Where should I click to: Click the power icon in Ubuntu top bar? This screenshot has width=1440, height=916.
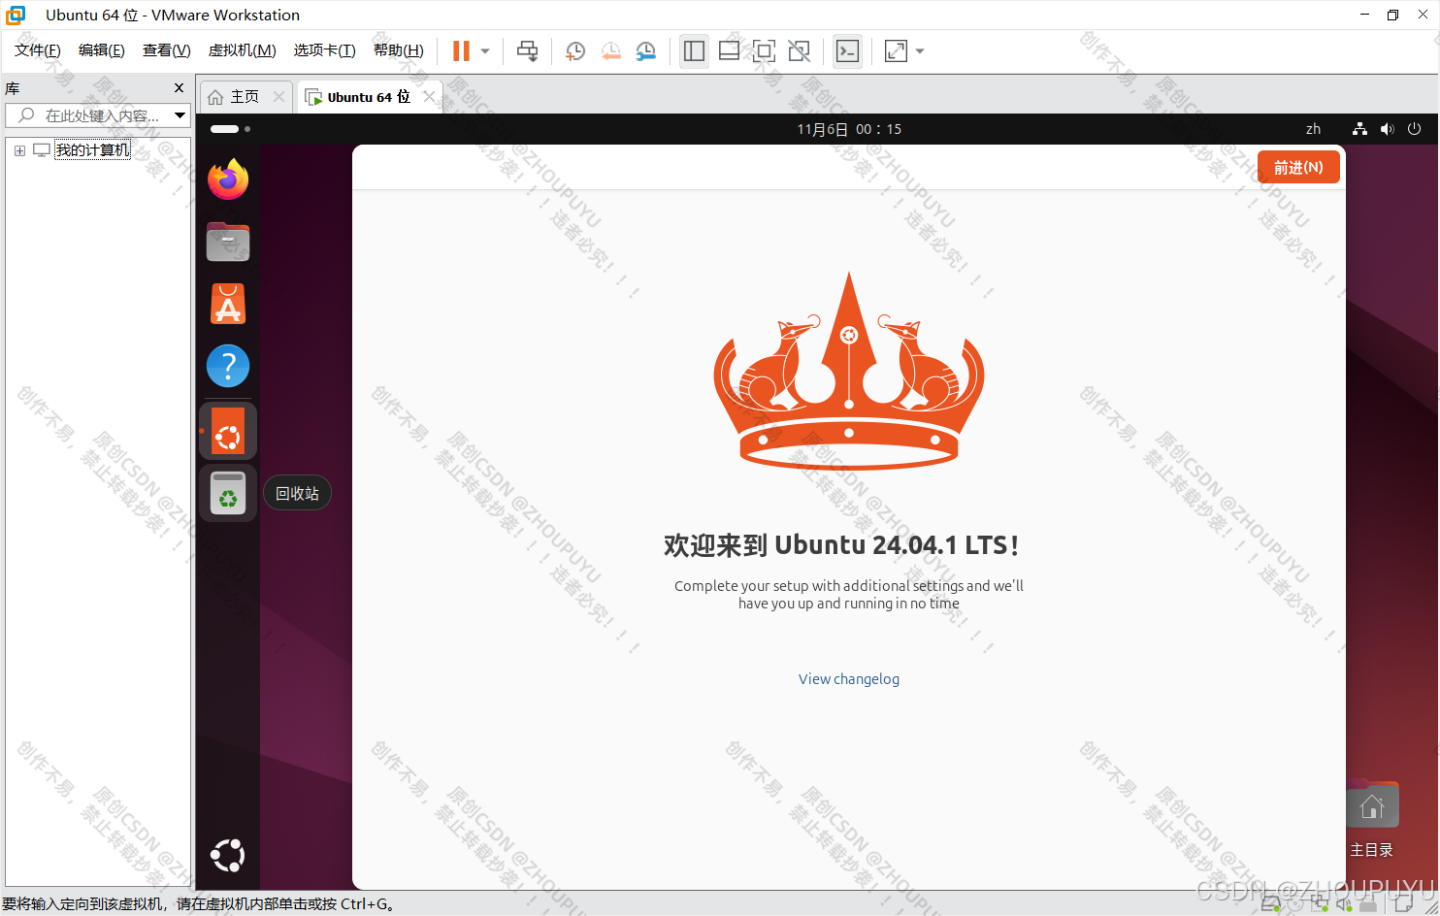(1414, 129)
